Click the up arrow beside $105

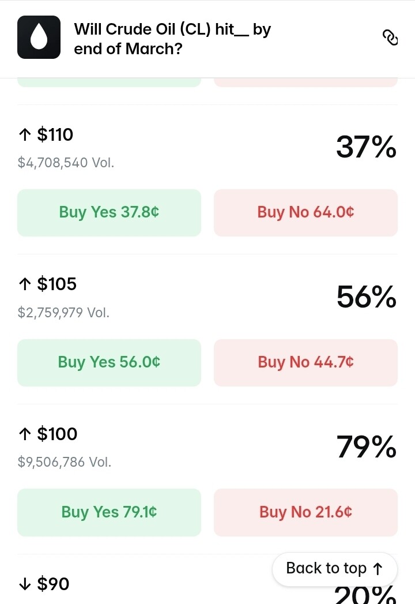tap(25, 284)
